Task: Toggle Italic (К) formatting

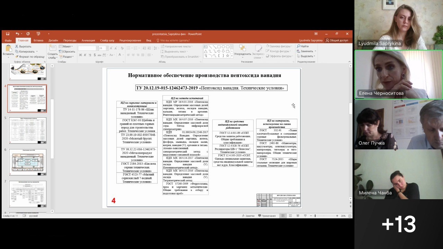Action: coord(85,55)
